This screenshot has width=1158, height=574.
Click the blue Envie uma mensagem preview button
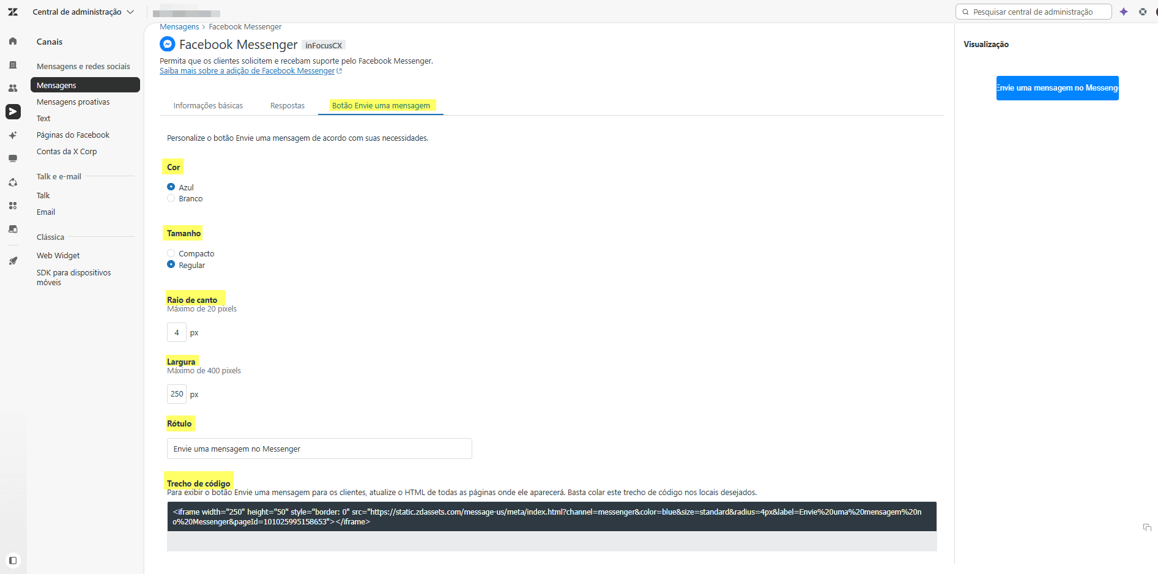[1057, 88]
